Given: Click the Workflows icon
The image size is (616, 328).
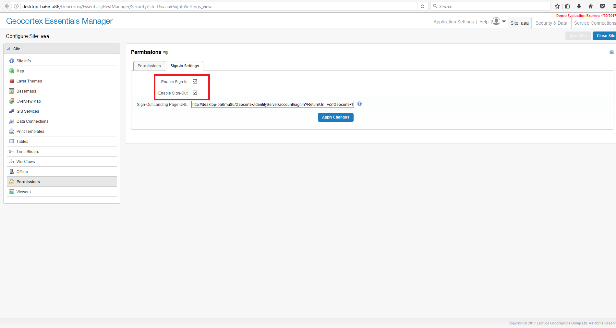Looking at the screenshot, I should [x=12, y=161].
